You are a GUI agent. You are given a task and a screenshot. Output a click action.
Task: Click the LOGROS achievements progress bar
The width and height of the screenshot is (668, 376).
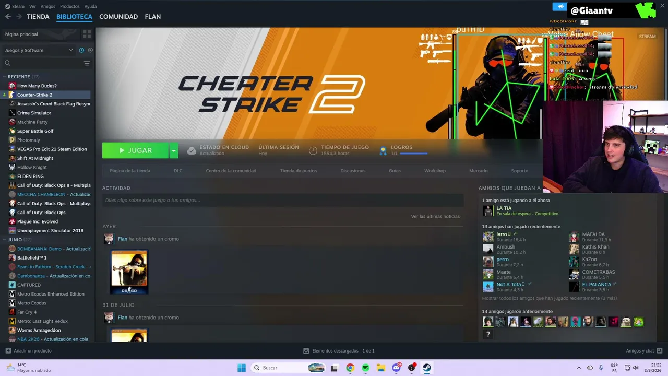coord(413,154)
